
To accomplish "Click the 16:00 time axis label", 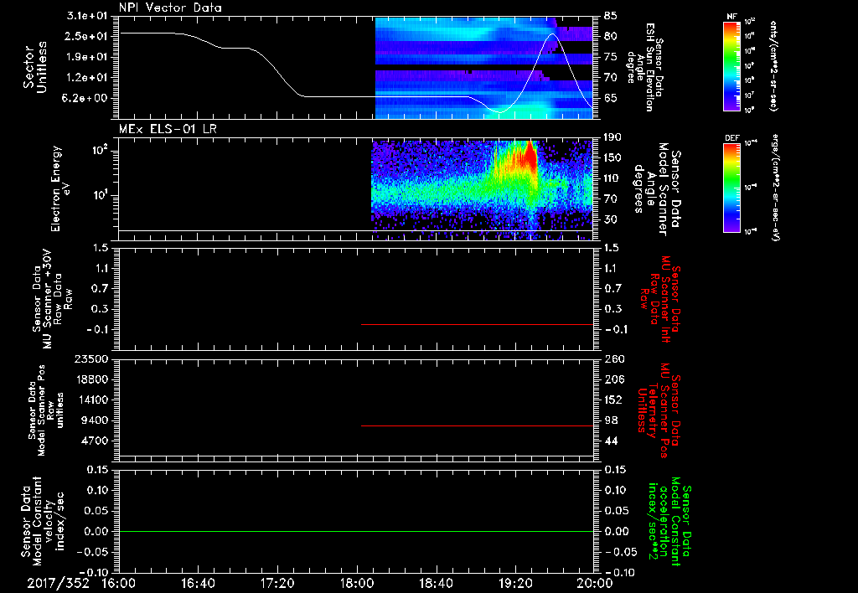I will (119, 583).
